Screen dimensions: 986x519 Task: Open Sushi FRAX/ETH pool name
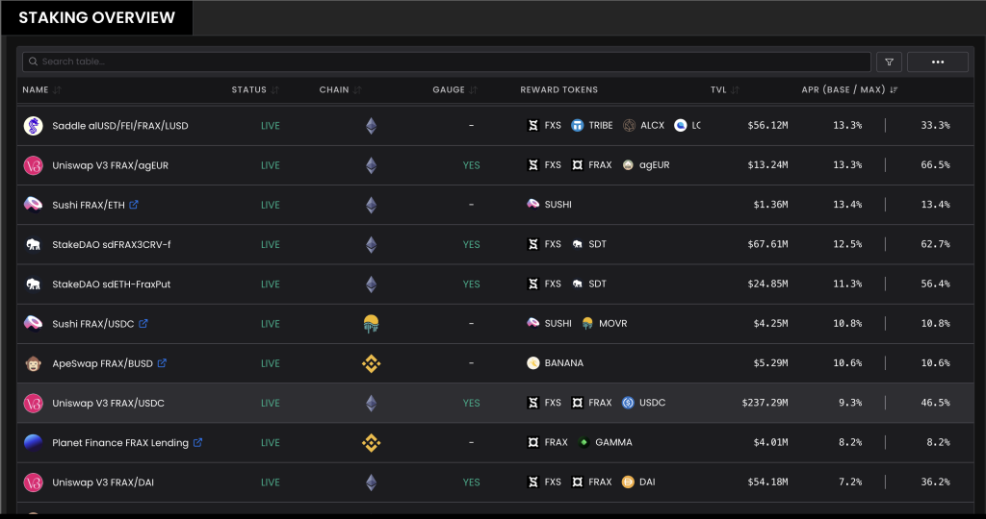pyautogui.click(x=89, y=205)
